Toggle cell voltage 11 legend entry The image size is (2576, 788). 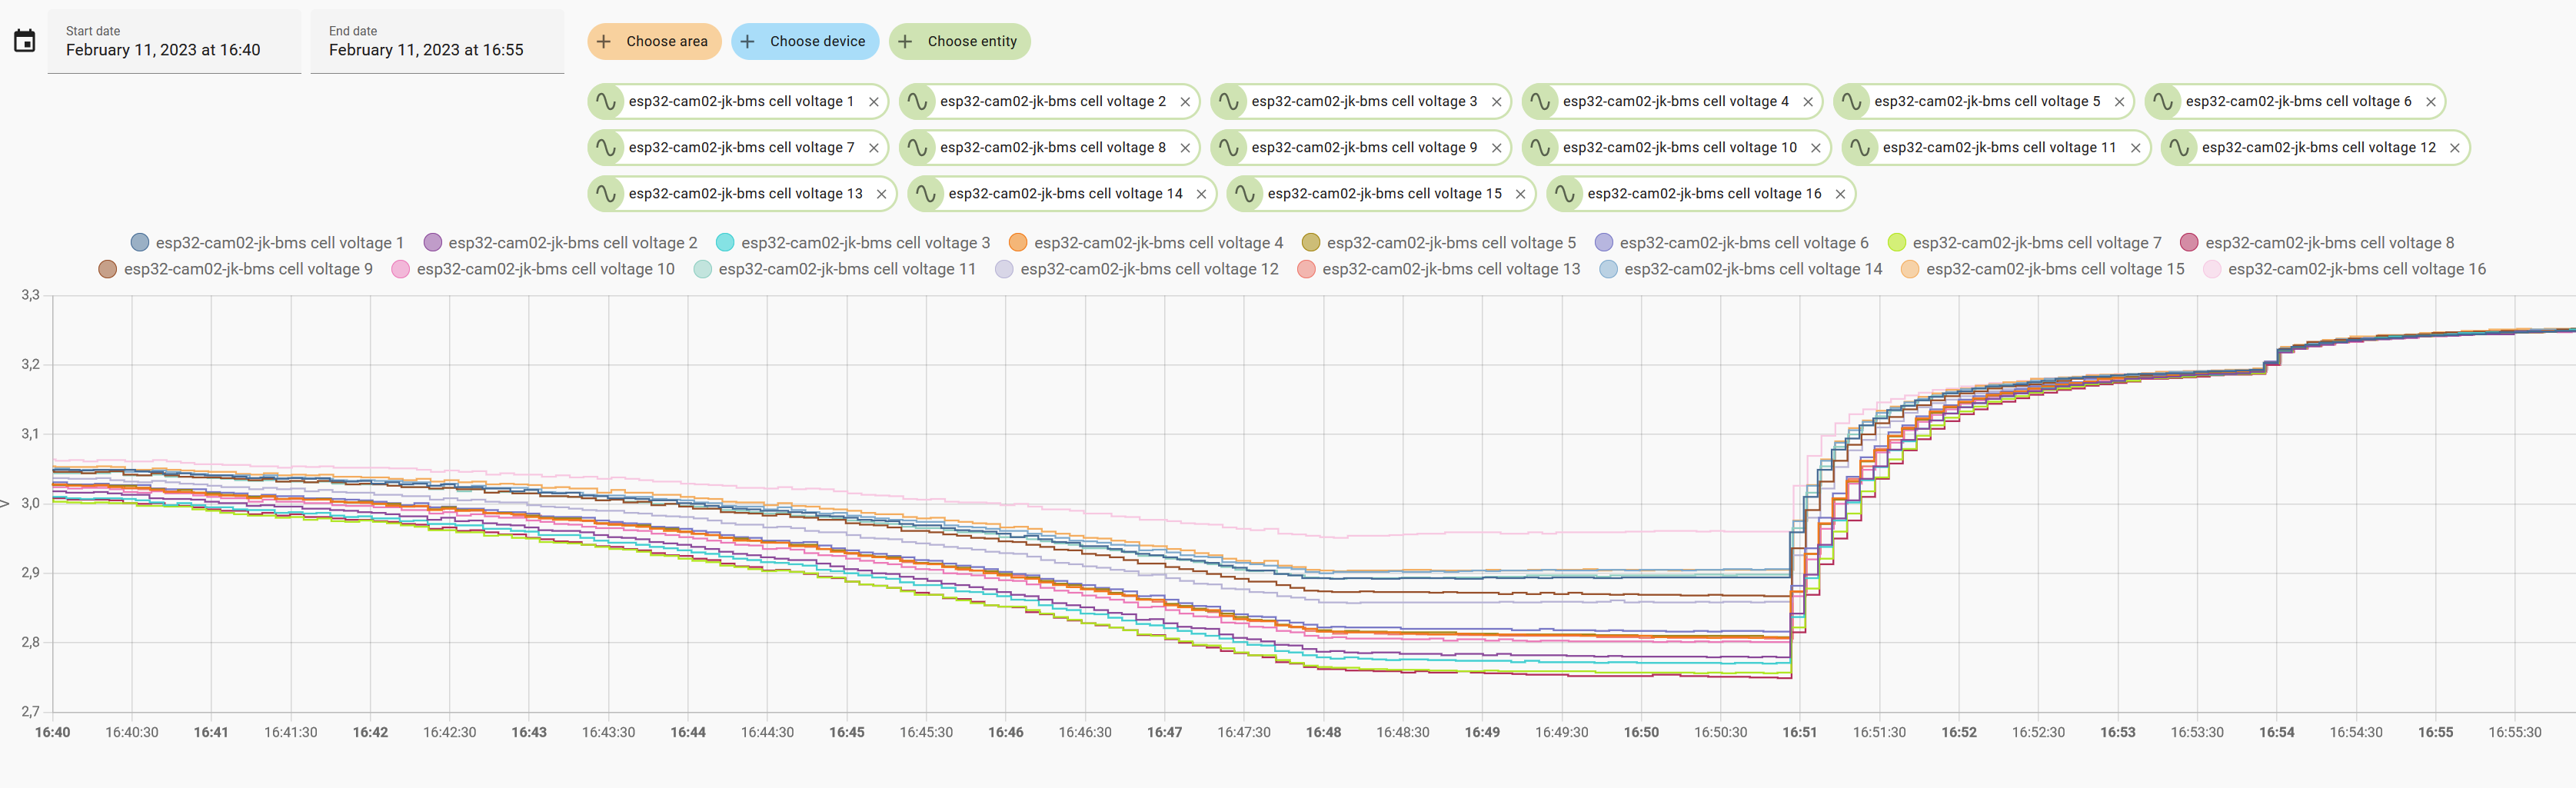pos(834,269)
